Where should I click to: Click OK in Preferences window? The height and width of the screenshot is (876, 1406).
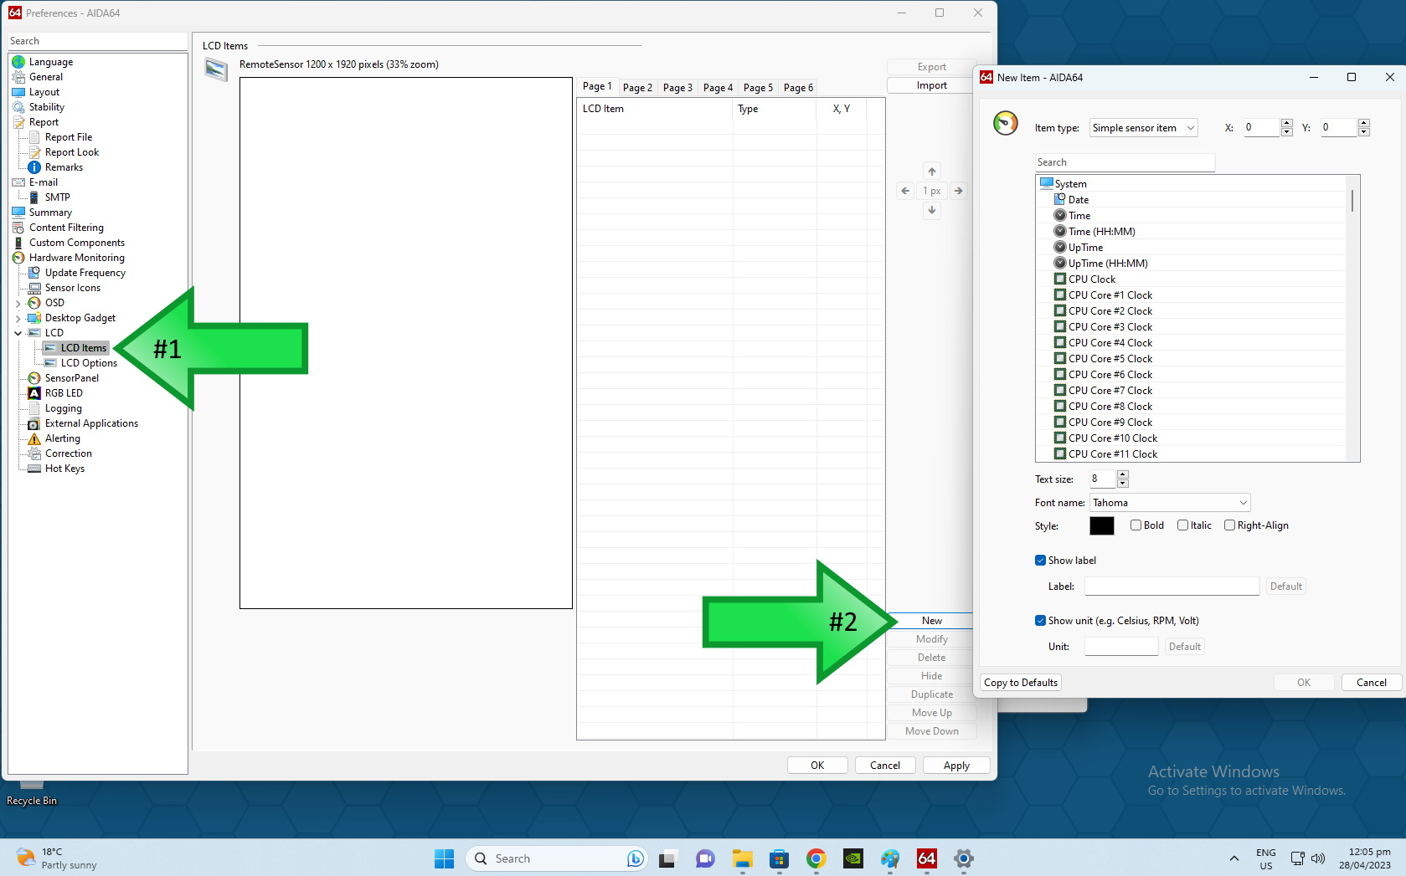(x=817, y=766)
